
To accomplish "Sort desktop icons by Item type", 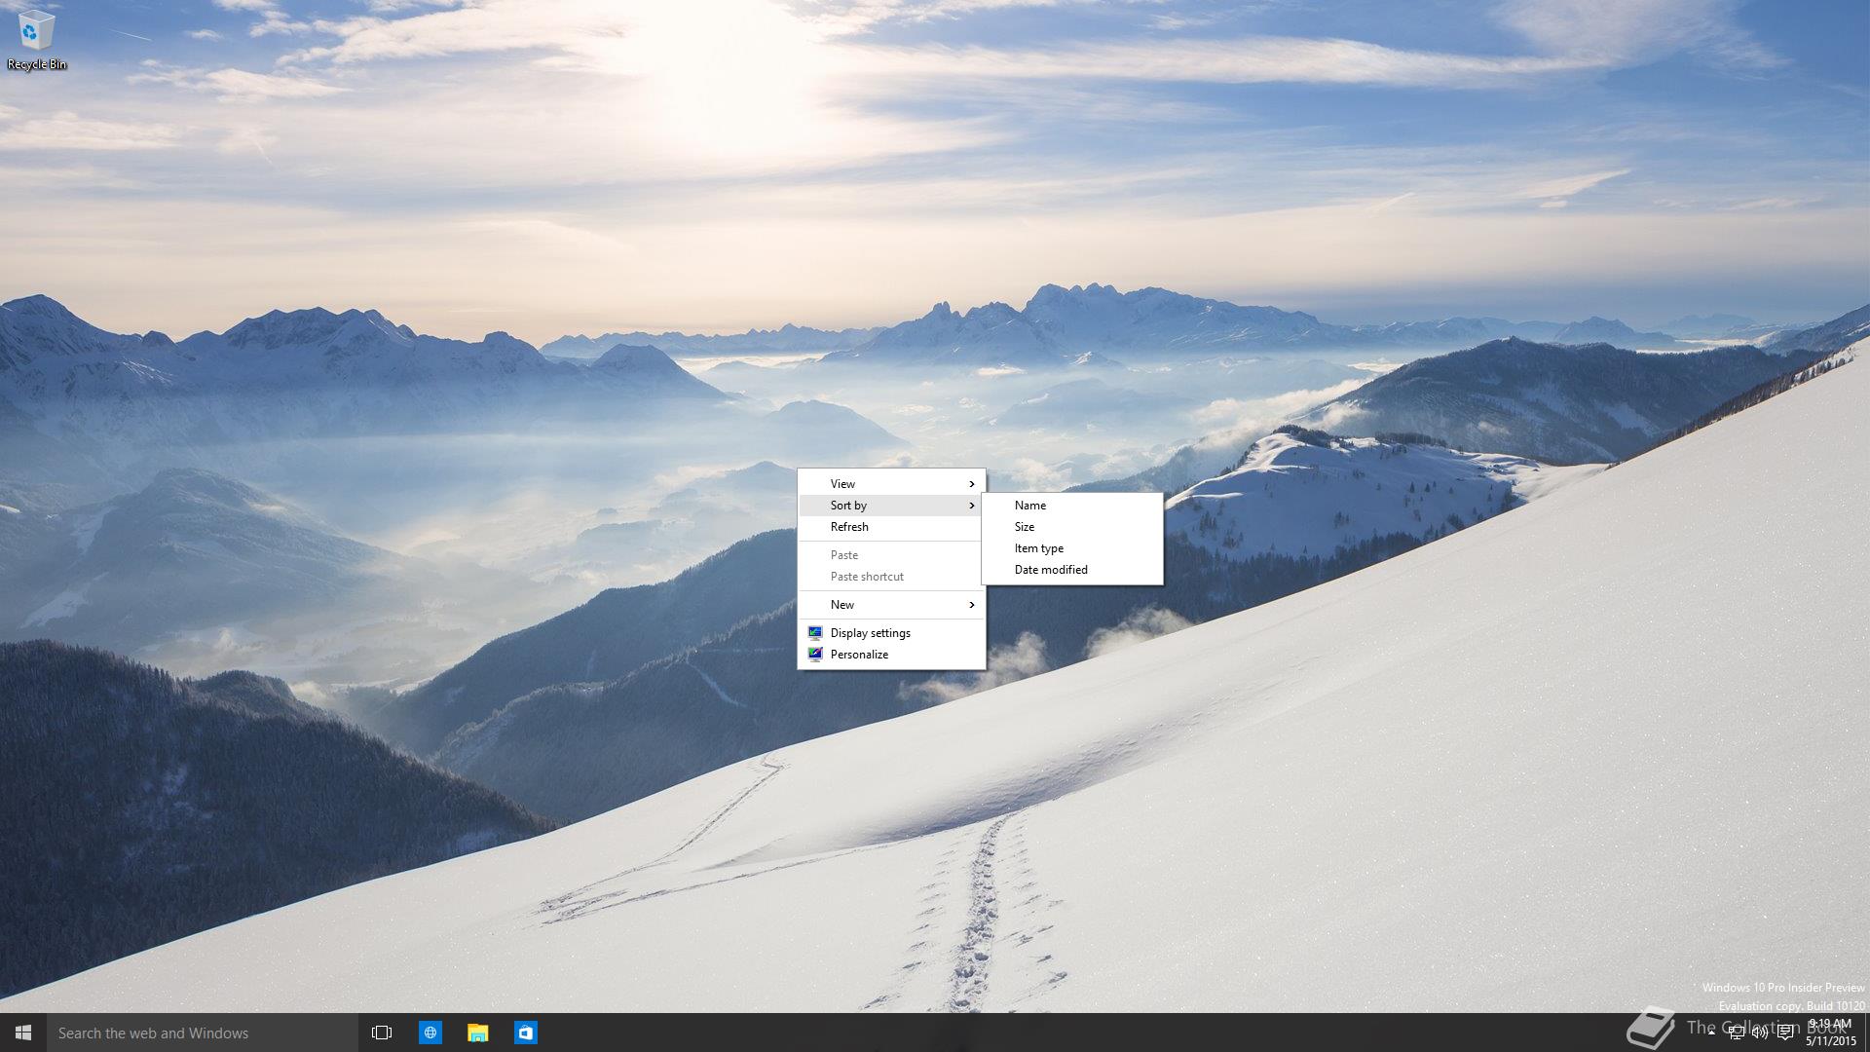I will point(1072,548).
